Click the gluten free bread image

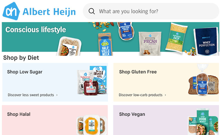[x=203, y=82]
